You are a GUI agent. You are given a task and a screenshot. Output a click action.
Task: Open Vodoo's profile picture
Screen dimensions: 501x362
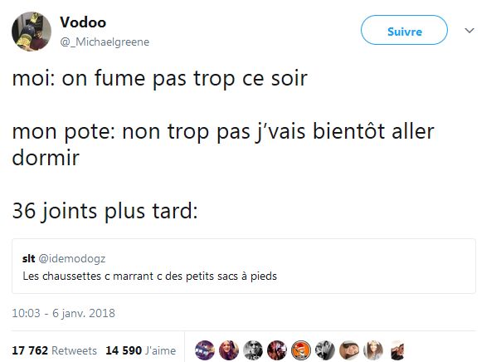pyautogui.click(x=32, y=32)
